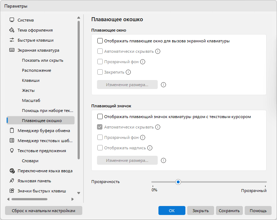Click sidebar horizontal scroll left arrow
Viewport: 277px width, 220px height.
(8, 199)
